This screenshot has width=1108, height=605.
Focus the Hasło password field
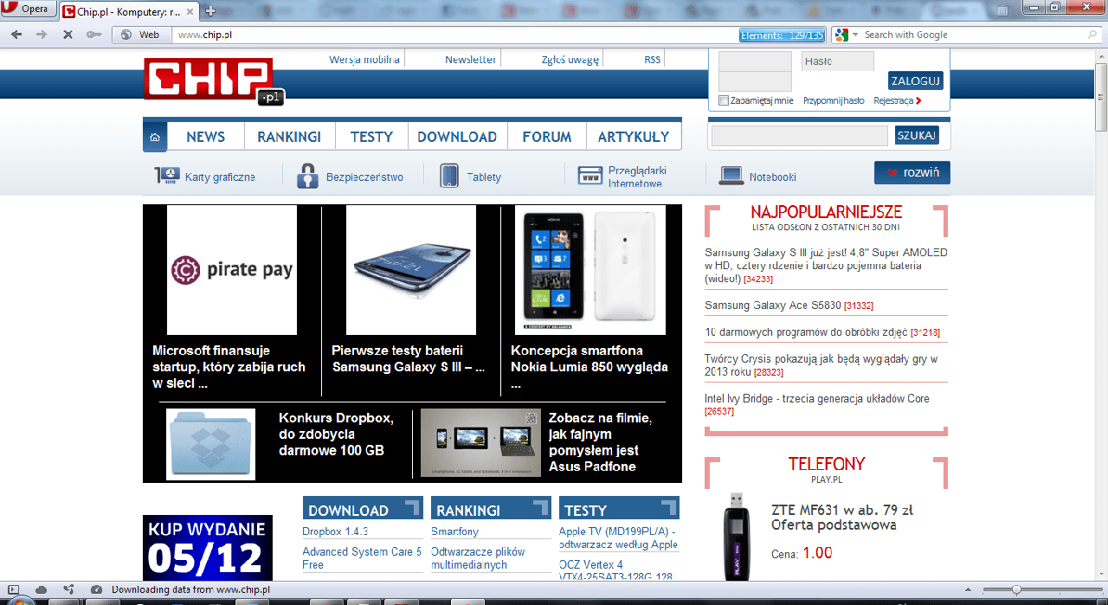[837, 61]
